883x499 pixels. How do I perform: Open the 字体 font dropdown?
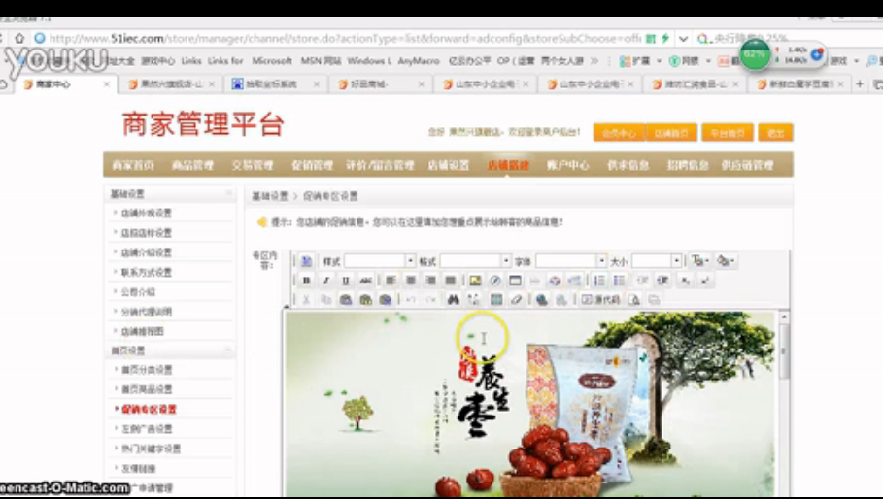601,261
